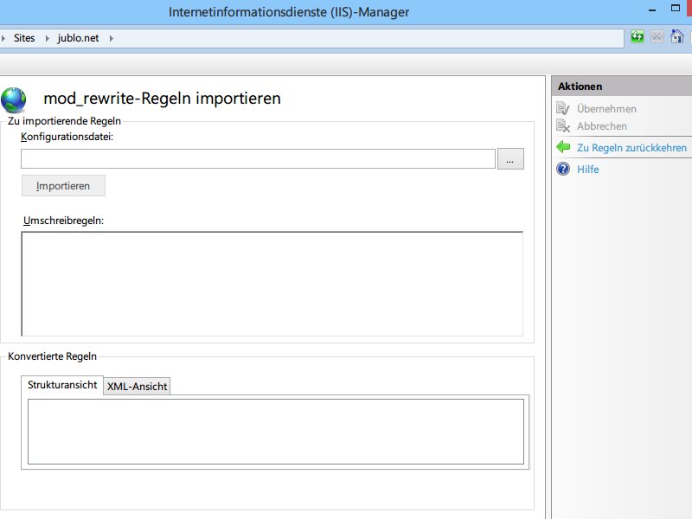
Task: Expand the arrow before Sites breadcrumb
Action: pos(3,38)
